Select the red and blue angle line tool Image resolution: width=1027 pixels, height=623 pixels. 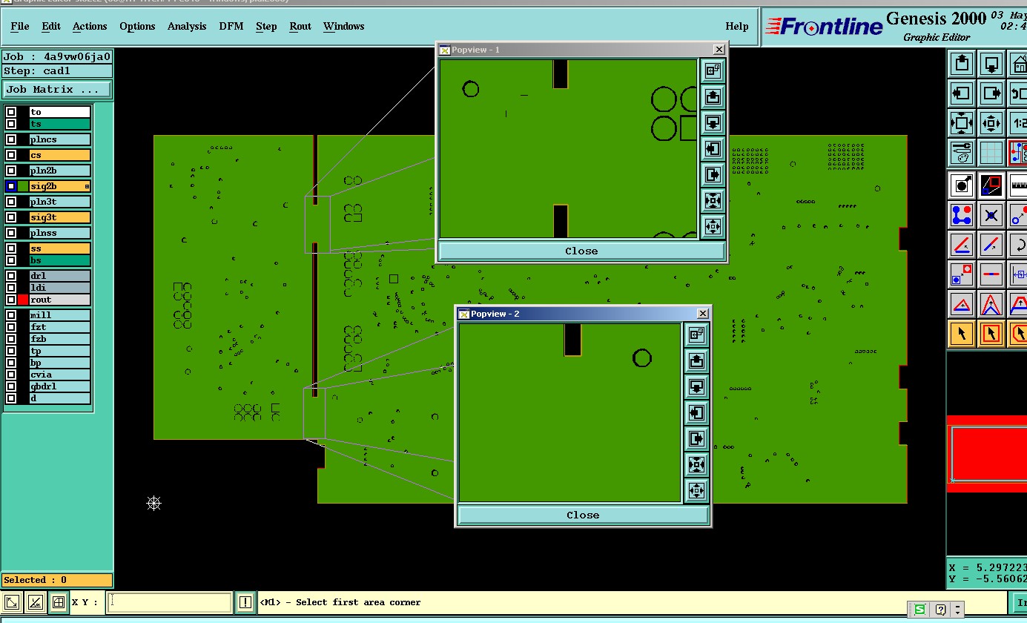(x=962, y=244)
